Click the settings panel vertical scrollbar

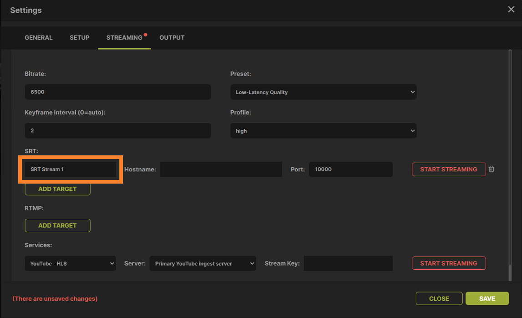pyautogui.click(x=510, y=165)
